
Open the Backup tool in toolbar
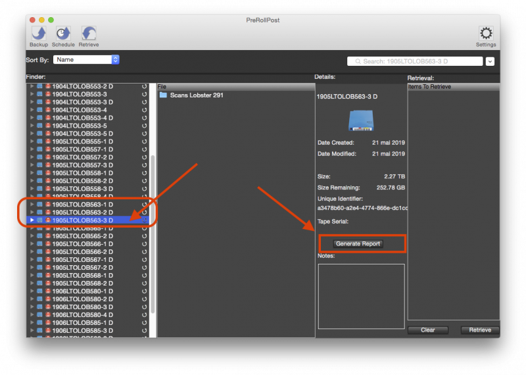click(x=38, y=34)
